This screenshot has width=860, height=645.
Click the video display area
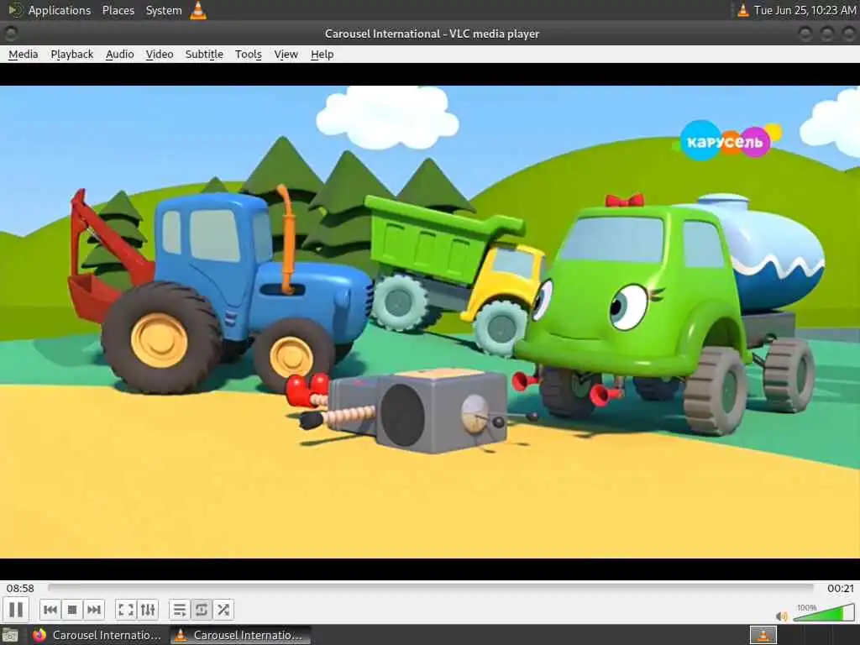click(430, 322)
